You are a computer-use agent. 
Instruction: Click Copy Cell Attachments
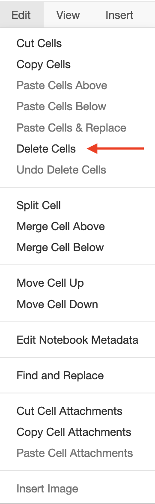click(77, 432)
